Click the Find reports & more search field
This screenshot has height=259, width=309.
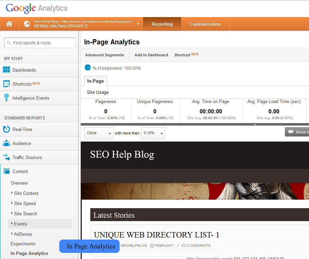click(x=40, y=43)
